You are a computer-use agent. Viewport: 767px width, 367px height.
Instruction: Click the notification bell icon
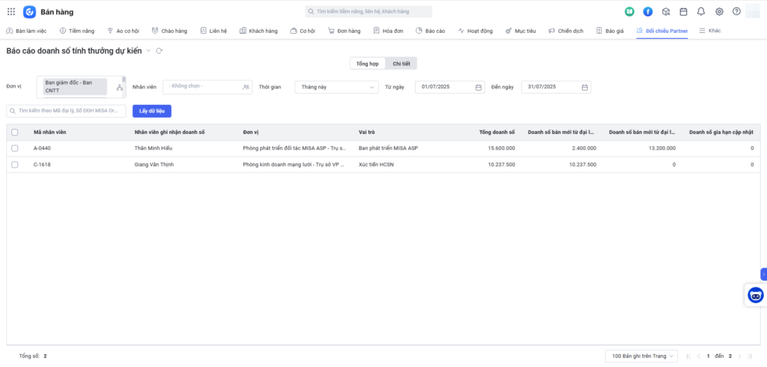coord(701,11)
